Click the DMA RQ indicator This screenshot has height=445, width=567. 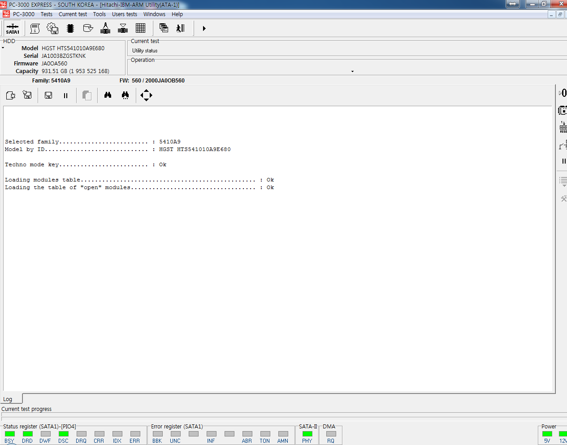(x=331, y=434)
